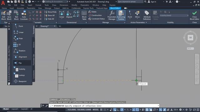Screen dimensions: 200x112
Task: Switch to the Drawing1* file tab
Action: [x=45, y=26]
